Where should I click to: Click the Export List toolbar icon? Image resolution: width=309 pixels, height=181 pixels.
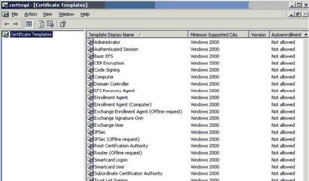point(50,24)
